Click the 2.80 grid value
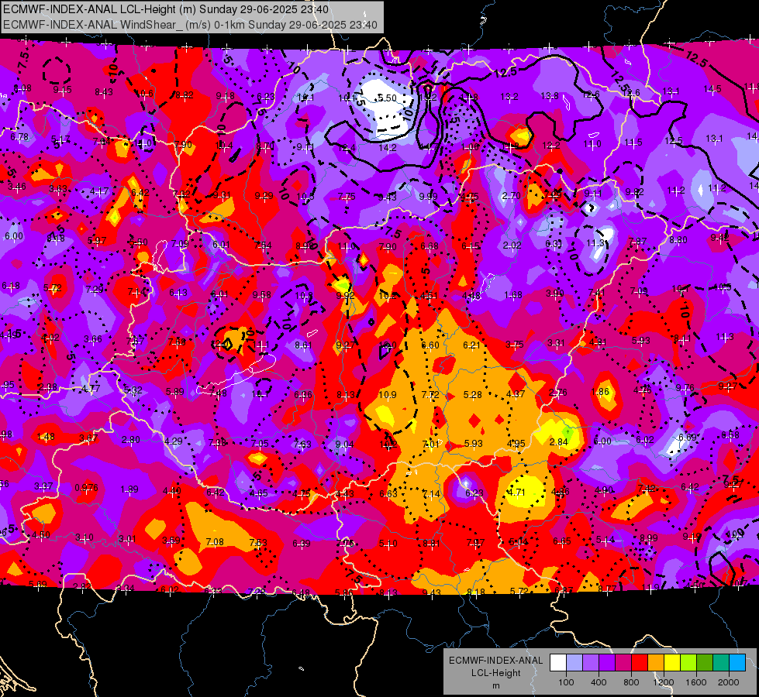Viewport: 759px width, 697px height. (x=131, y=440)
